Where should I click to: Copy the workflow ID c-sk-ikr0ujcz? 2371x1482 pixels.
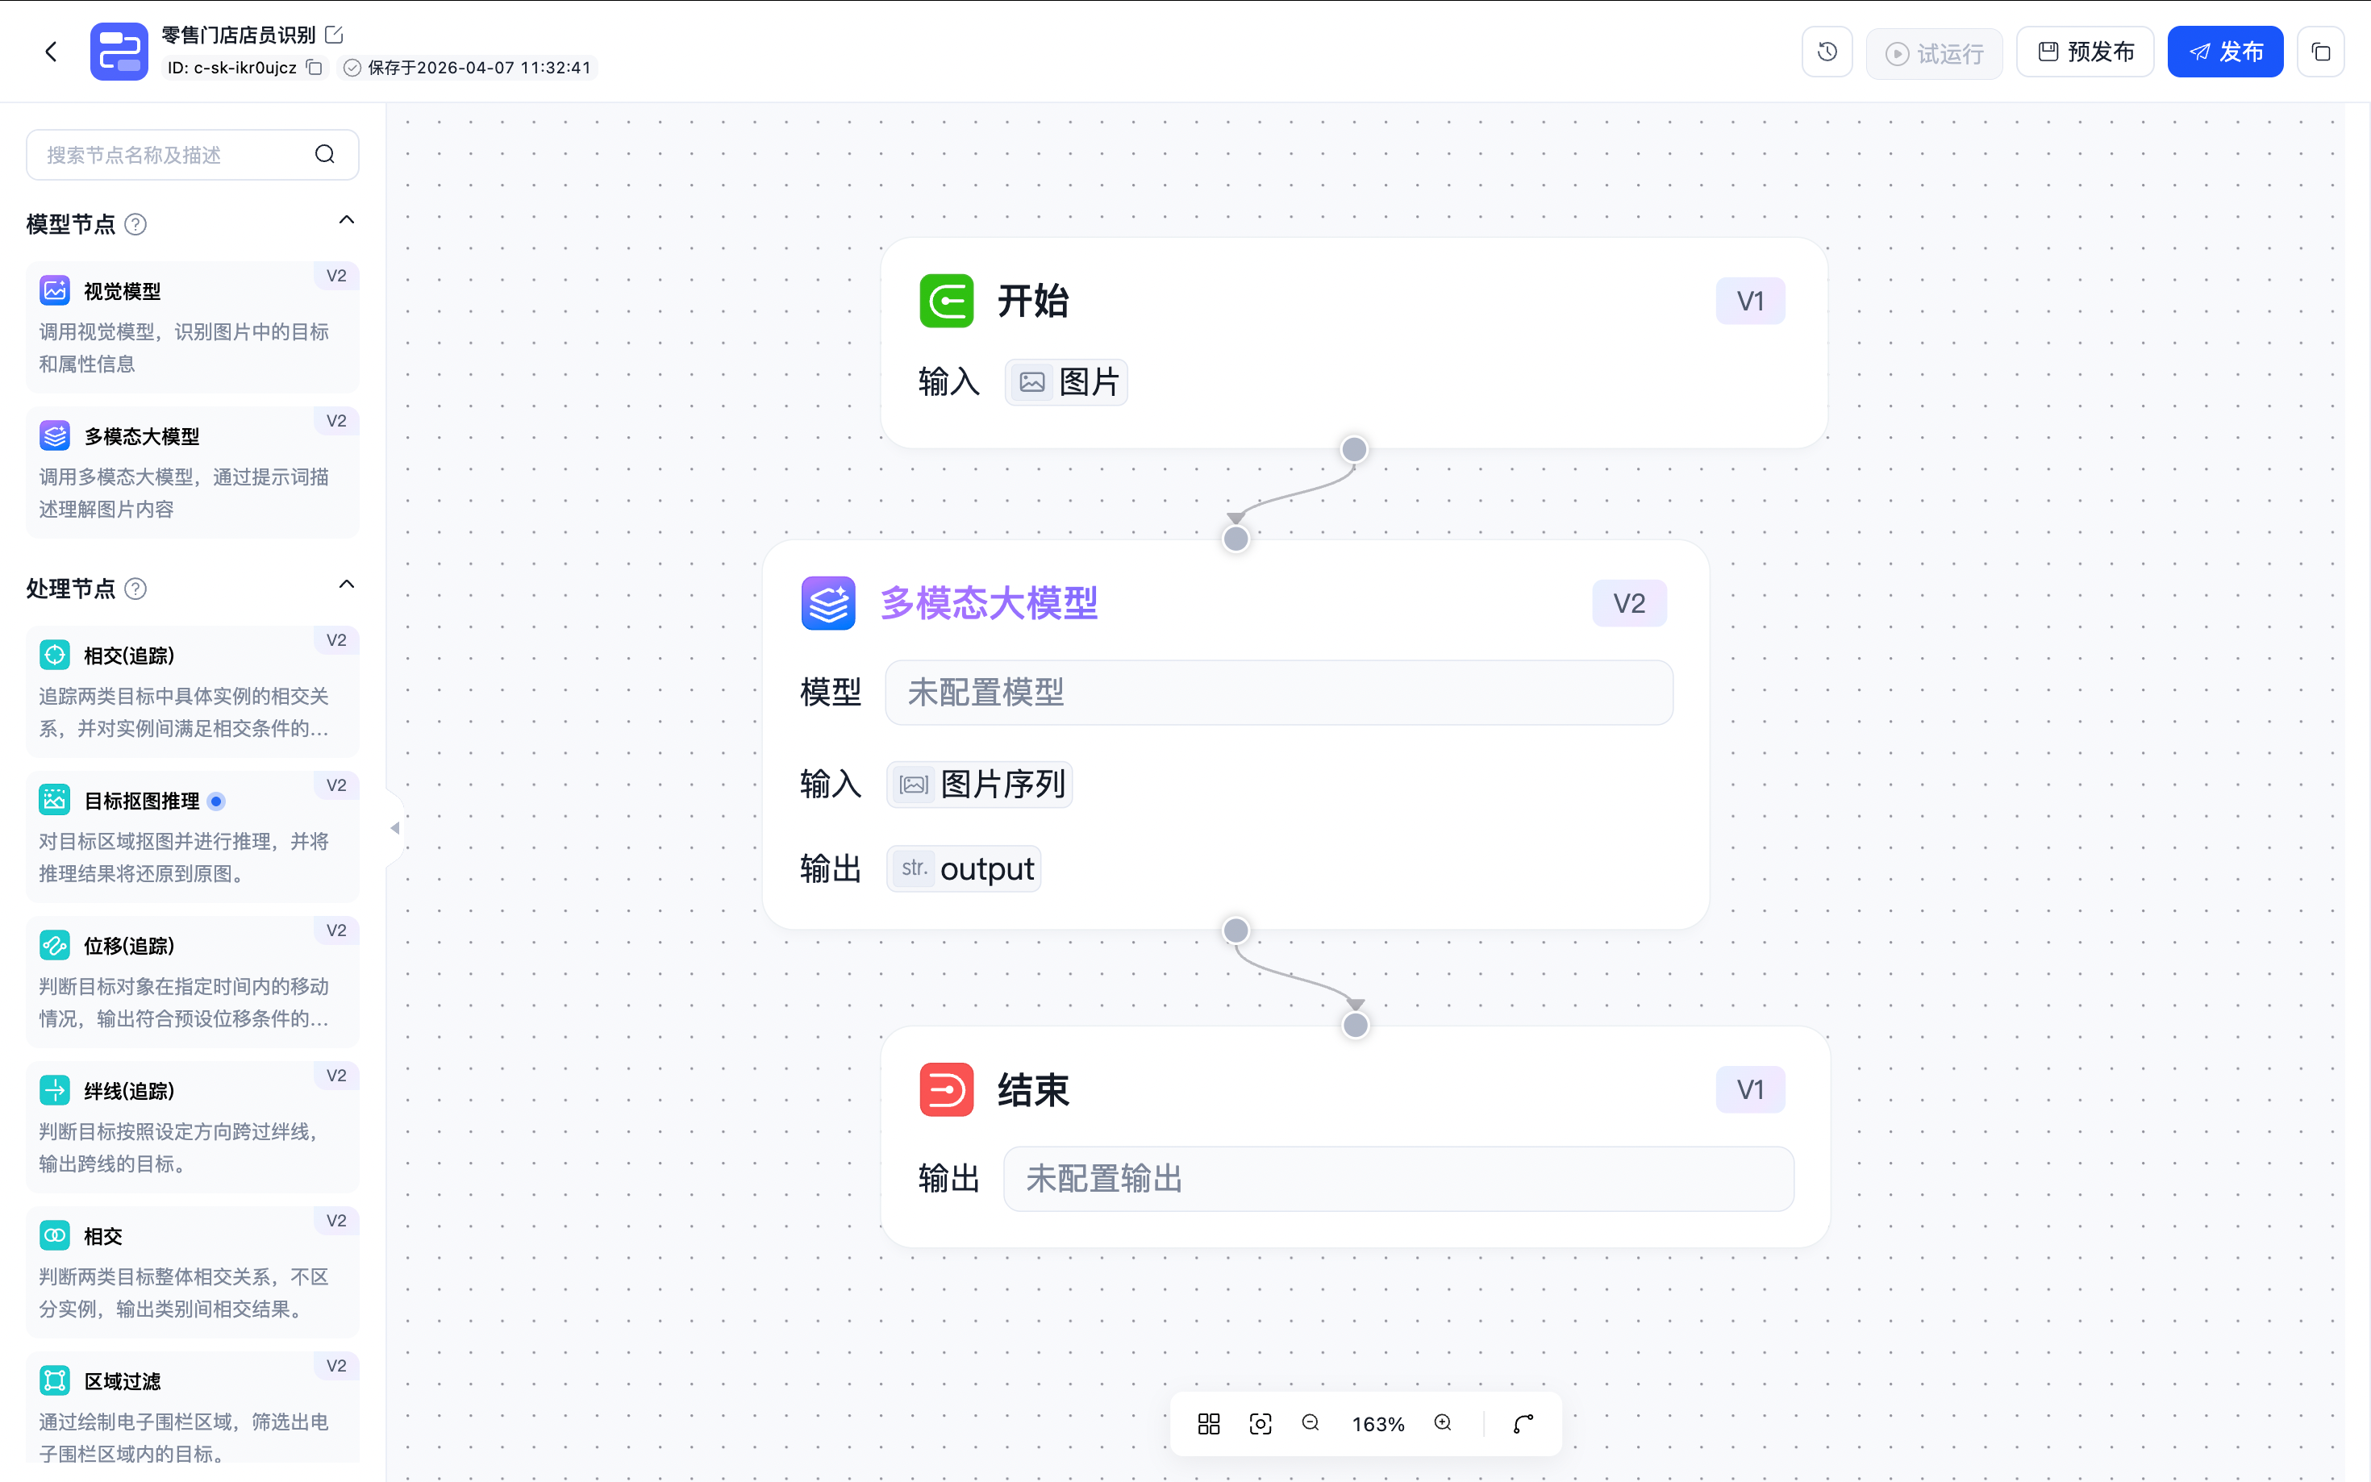[315, 68]
